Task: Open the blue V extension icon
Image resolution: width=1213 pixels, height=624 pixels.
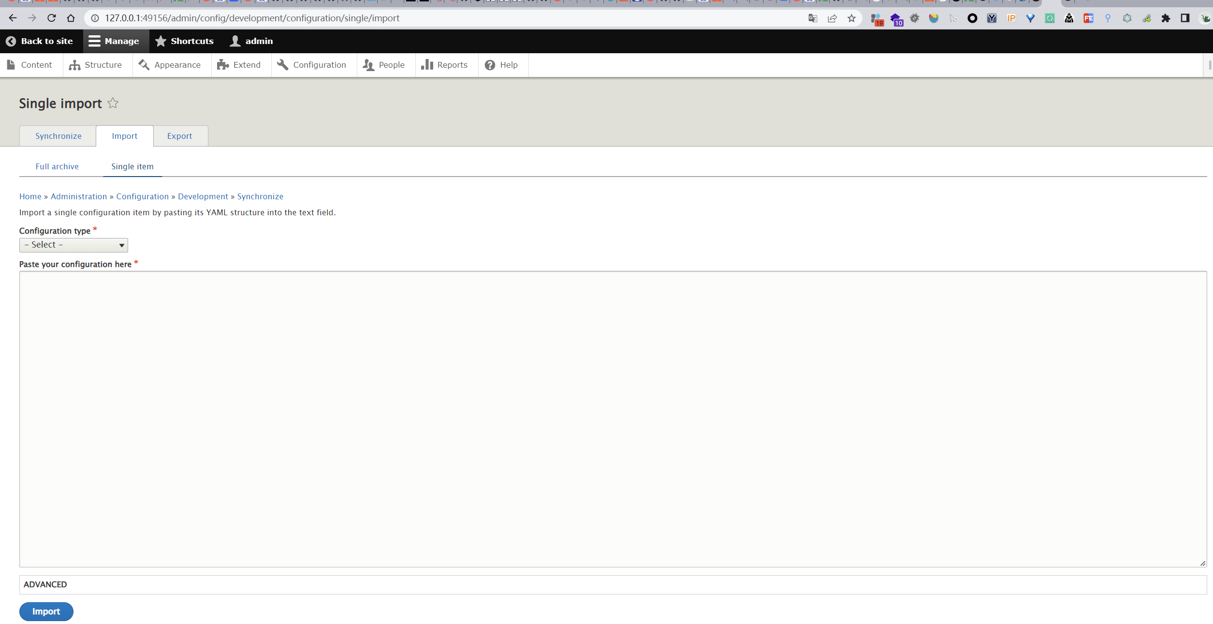Action: click(1030, 18)
